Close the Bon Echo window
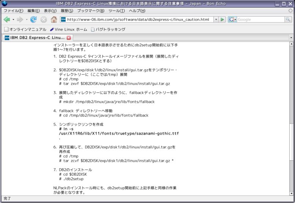Screen dimensions: 295x203 pyautogui.click(x=290, y=4)
